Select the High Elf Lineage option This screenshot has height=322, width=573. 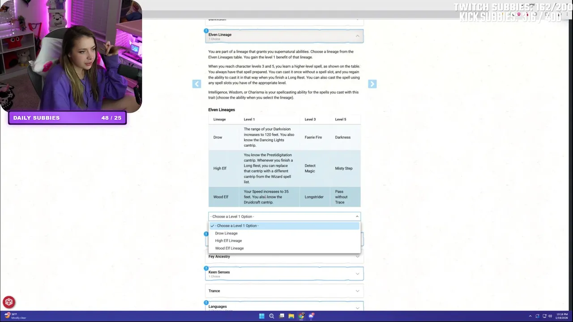point(284,241)
